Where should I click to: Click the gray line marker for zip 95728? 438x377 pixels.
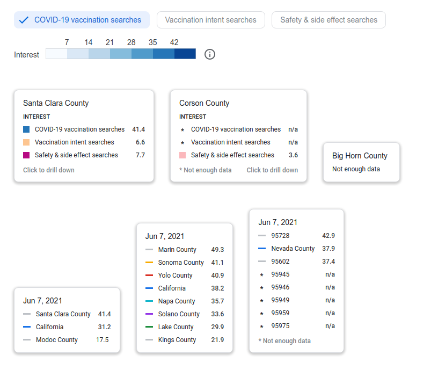tap(262, 236)
